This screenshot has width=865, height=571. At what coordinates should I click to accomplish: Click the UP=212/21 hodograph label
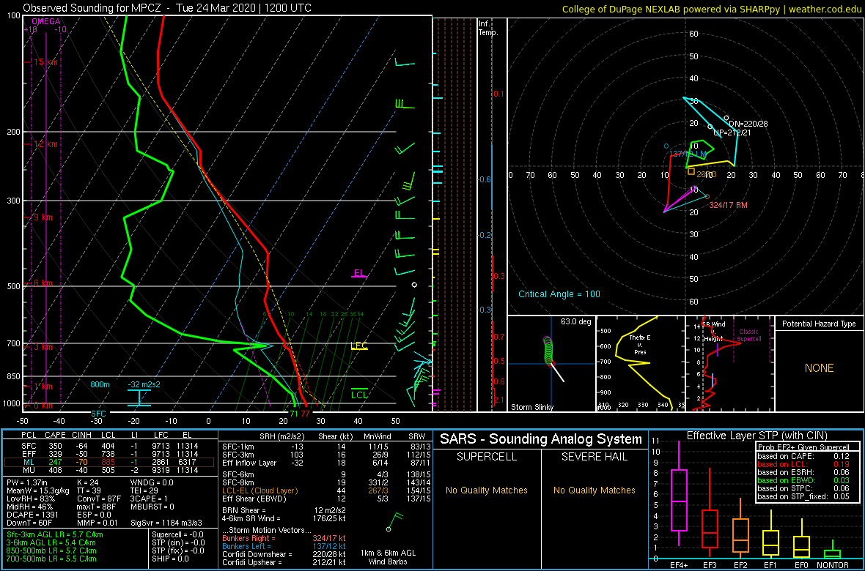tap(732, 133)
